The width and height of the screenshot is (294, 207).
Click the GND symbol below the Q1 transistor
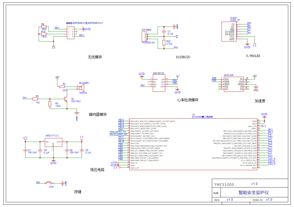77,113
